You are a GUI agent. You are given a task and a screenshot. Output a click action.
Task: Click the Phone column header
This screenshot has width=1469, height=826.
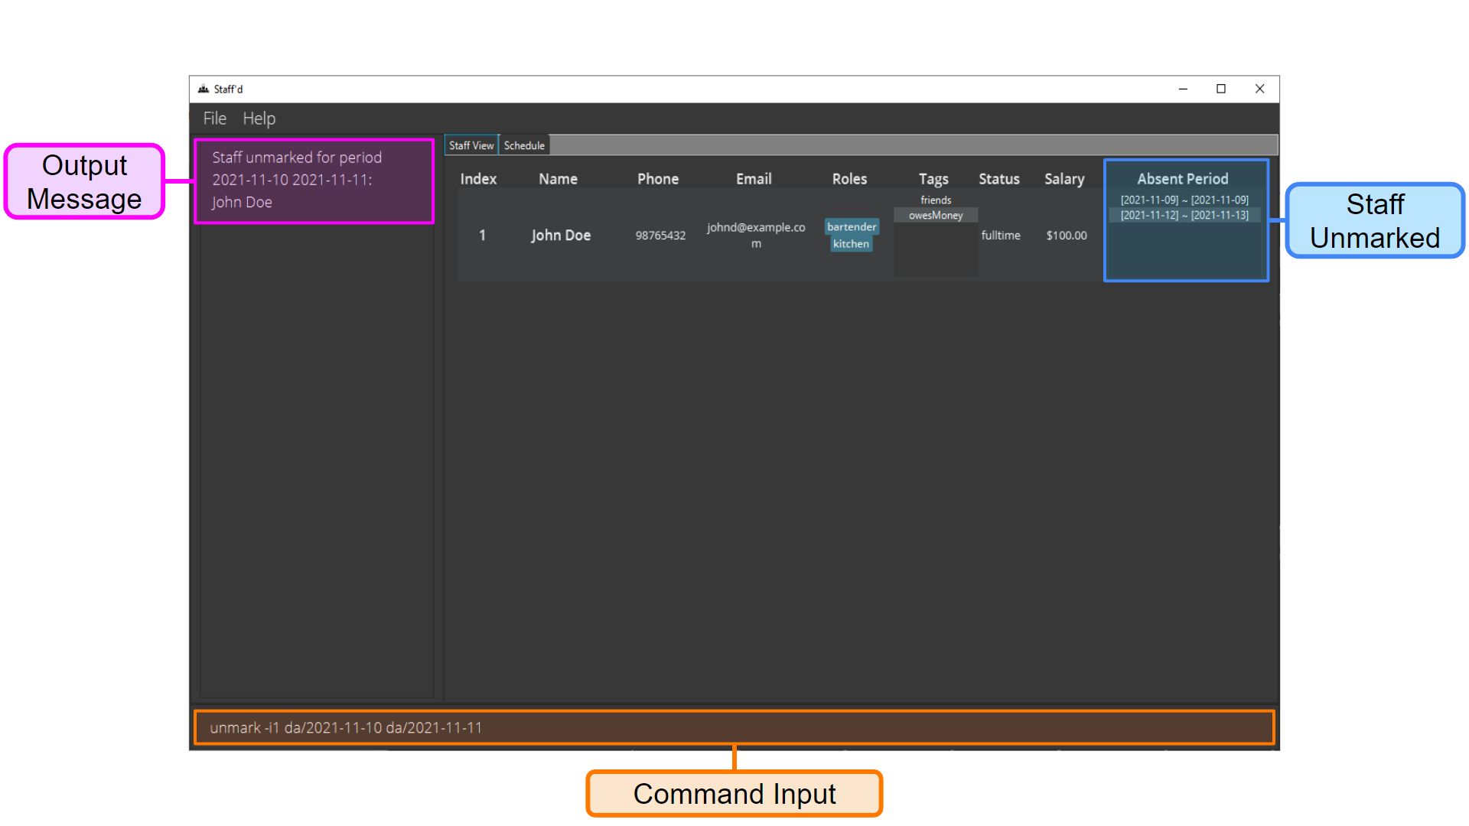pyautogui.click(x=658, y=179)
